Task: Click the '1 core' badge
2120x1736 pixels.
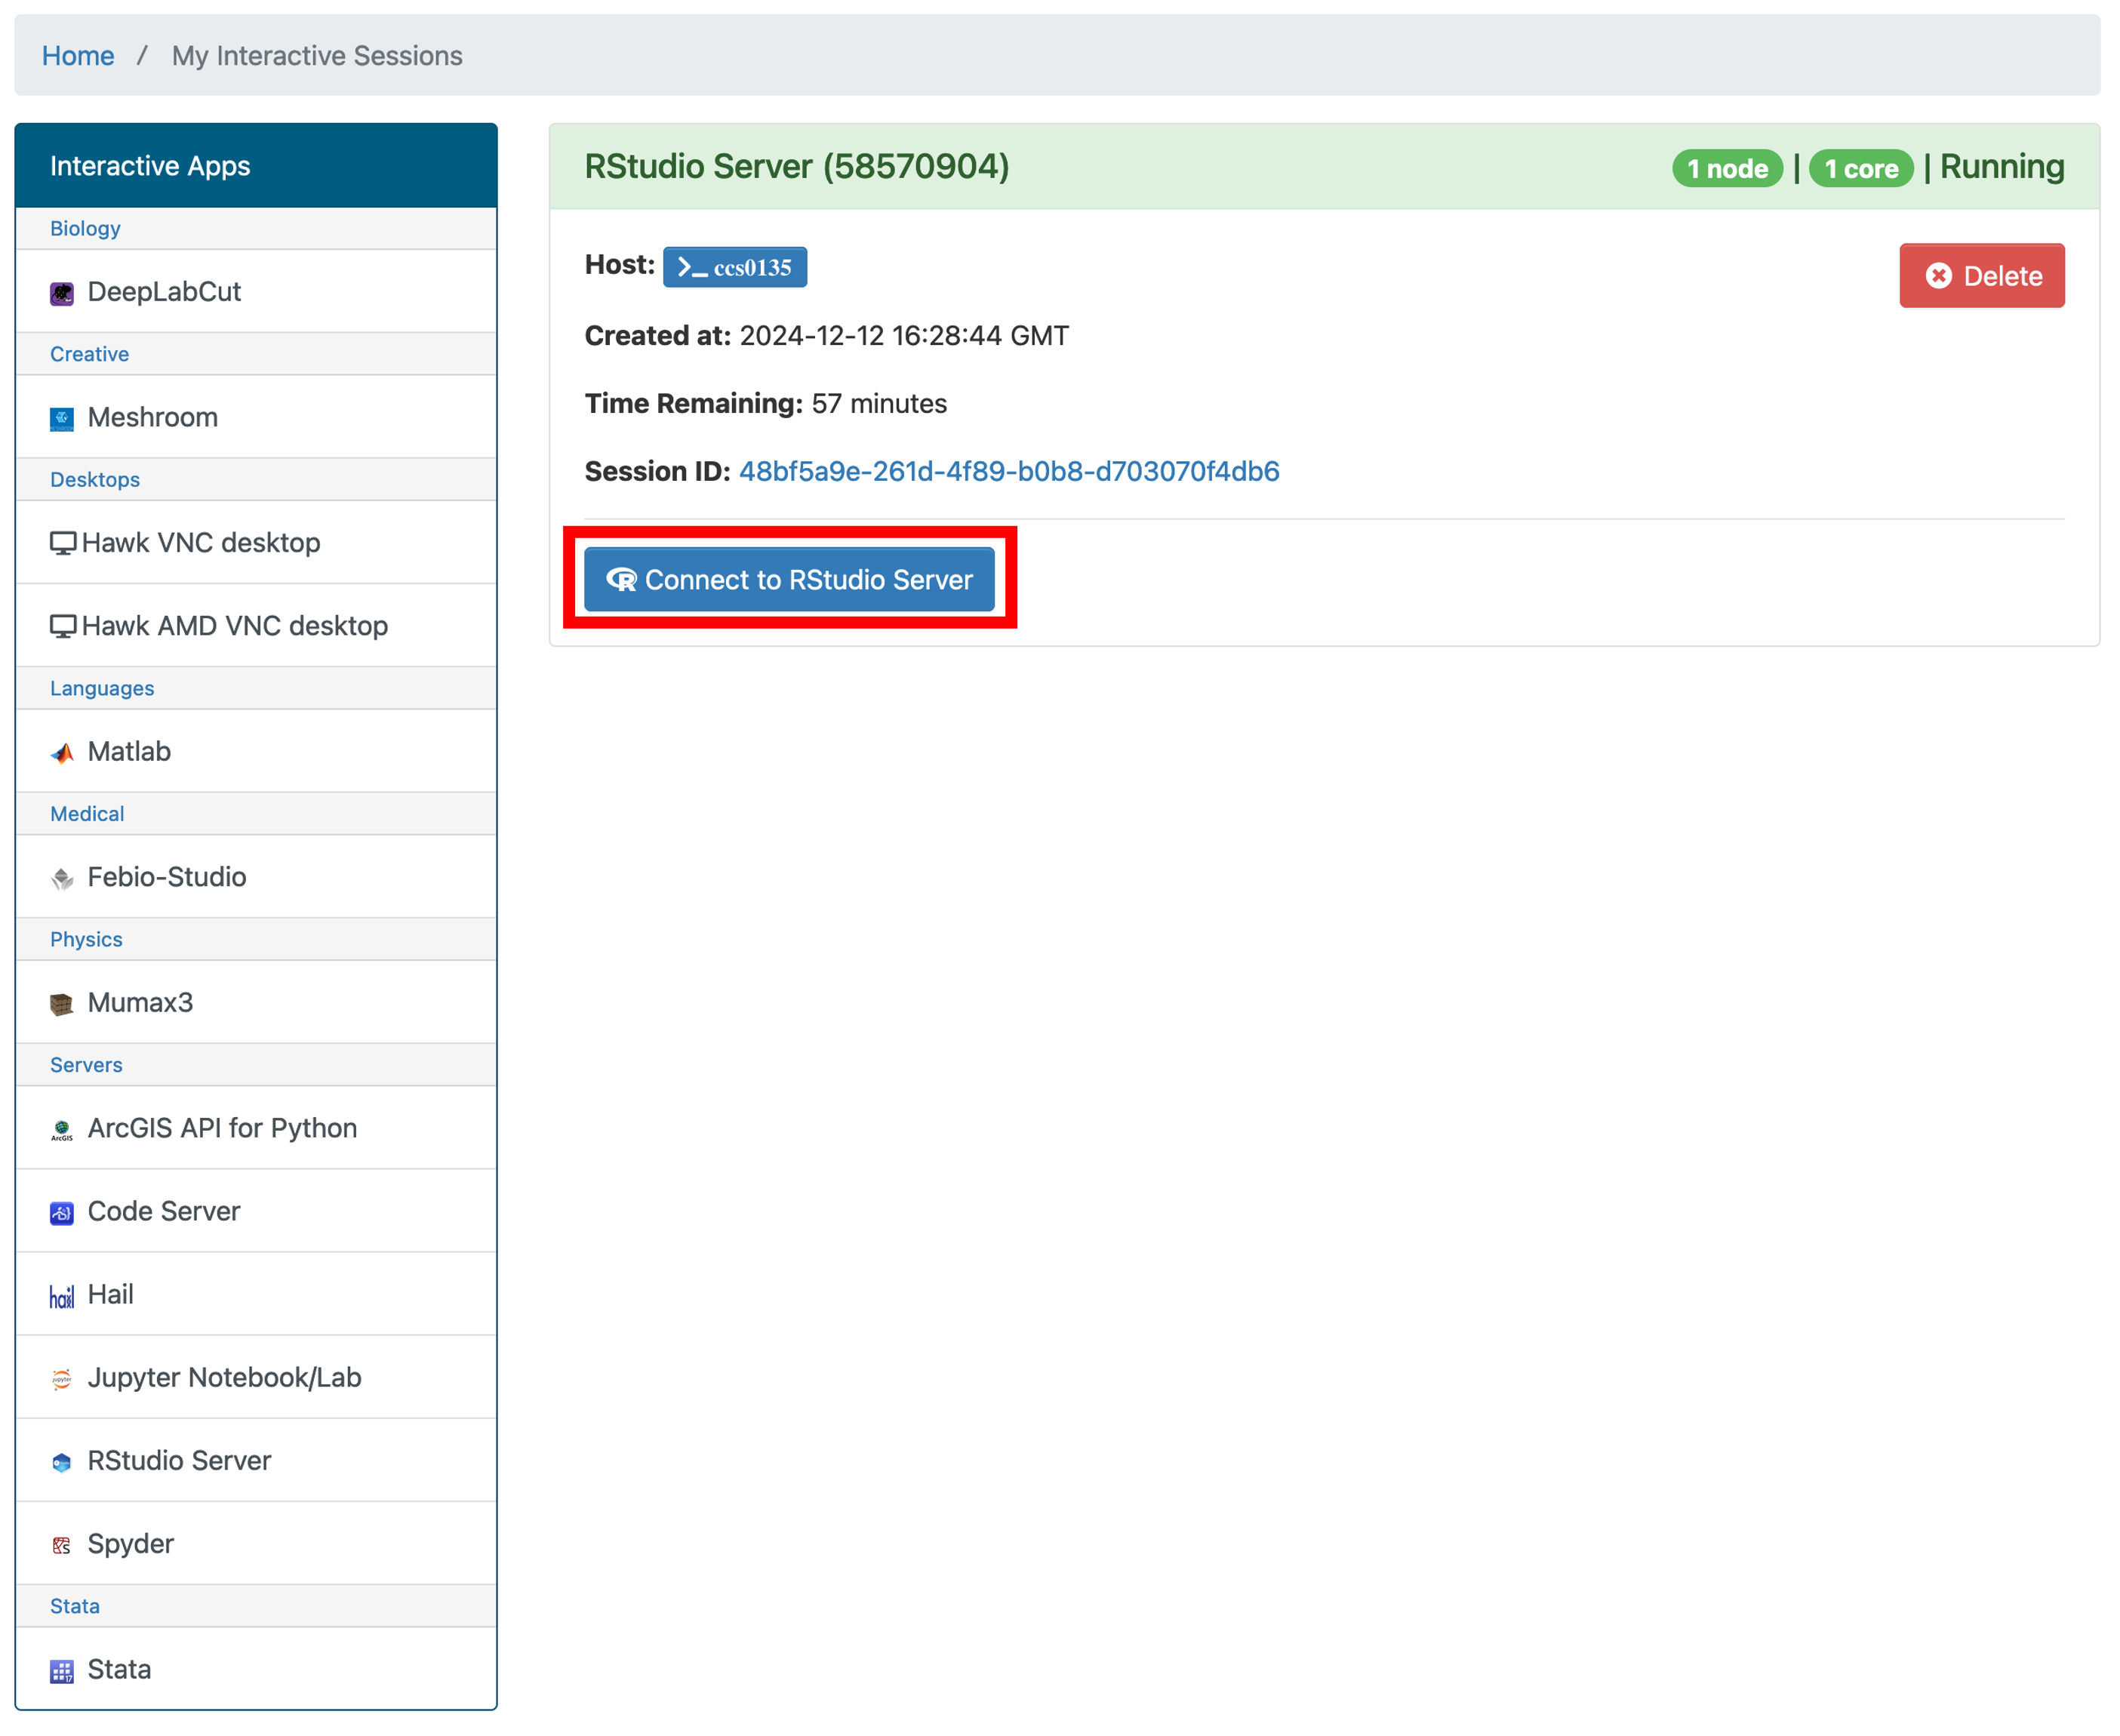Action: pyautogui.click(x=1861, y=168)
